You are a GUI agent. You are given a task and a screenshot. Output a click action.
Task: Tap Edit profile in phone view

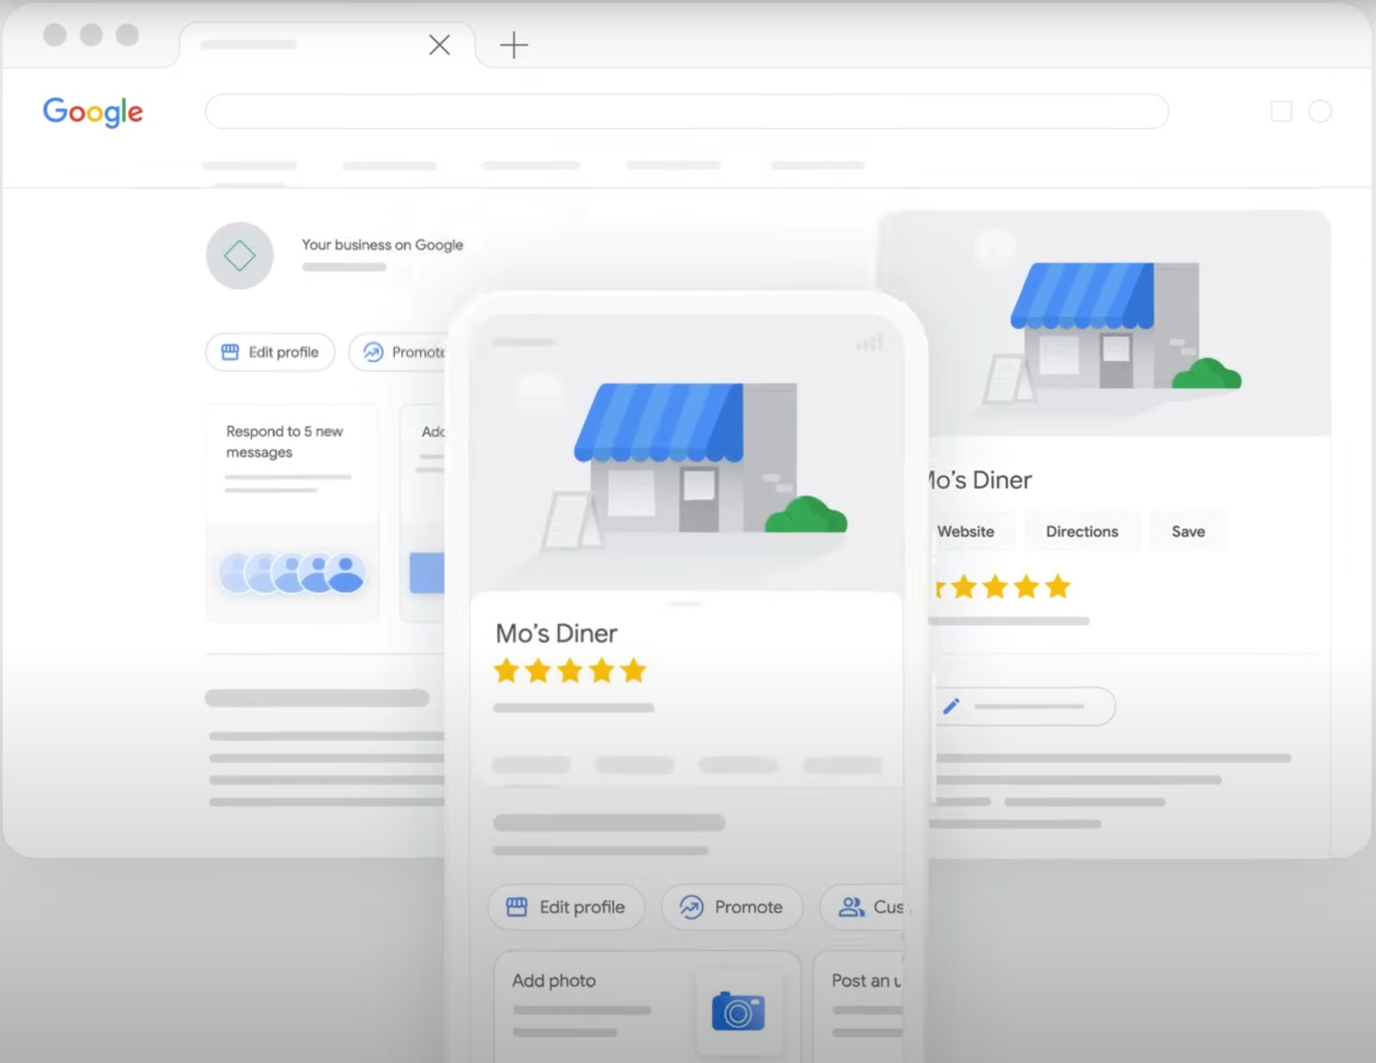(x=566, y=908)
